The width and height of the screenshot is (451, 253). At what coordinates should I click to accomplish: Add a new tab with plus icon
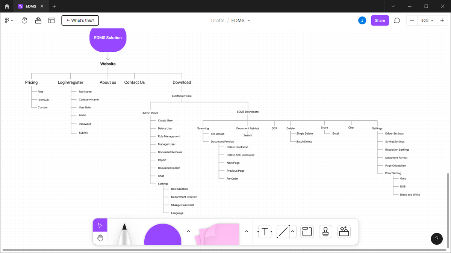coord(54,6)
